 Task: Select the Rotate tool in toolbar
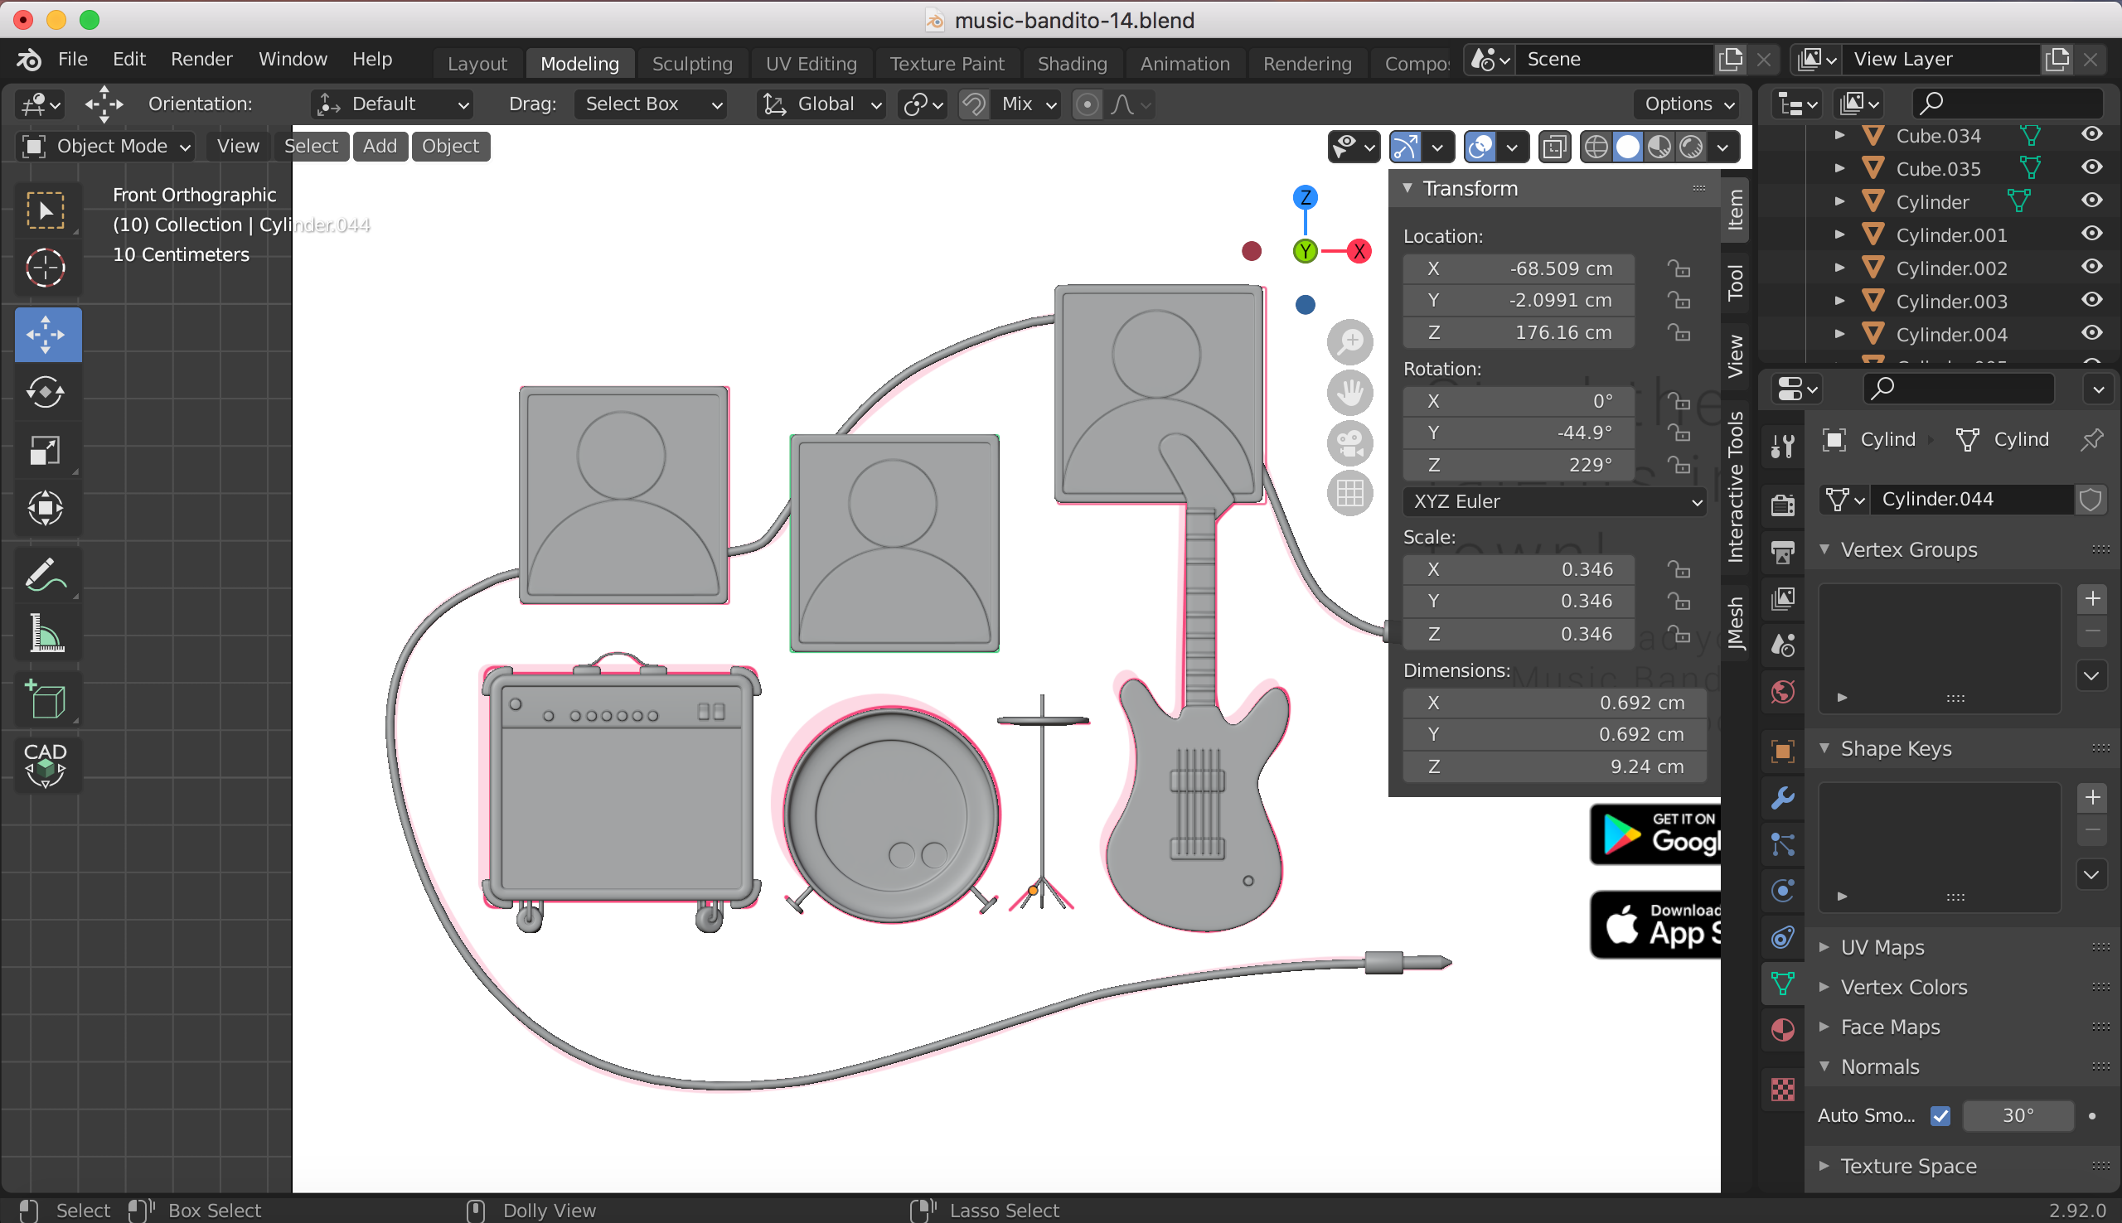pos(46,392)
